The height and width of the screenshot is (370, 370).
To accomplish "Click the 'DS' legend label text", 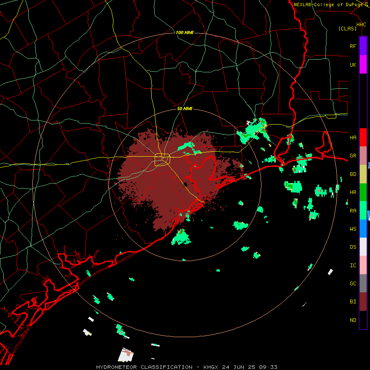I will (353, 247).
